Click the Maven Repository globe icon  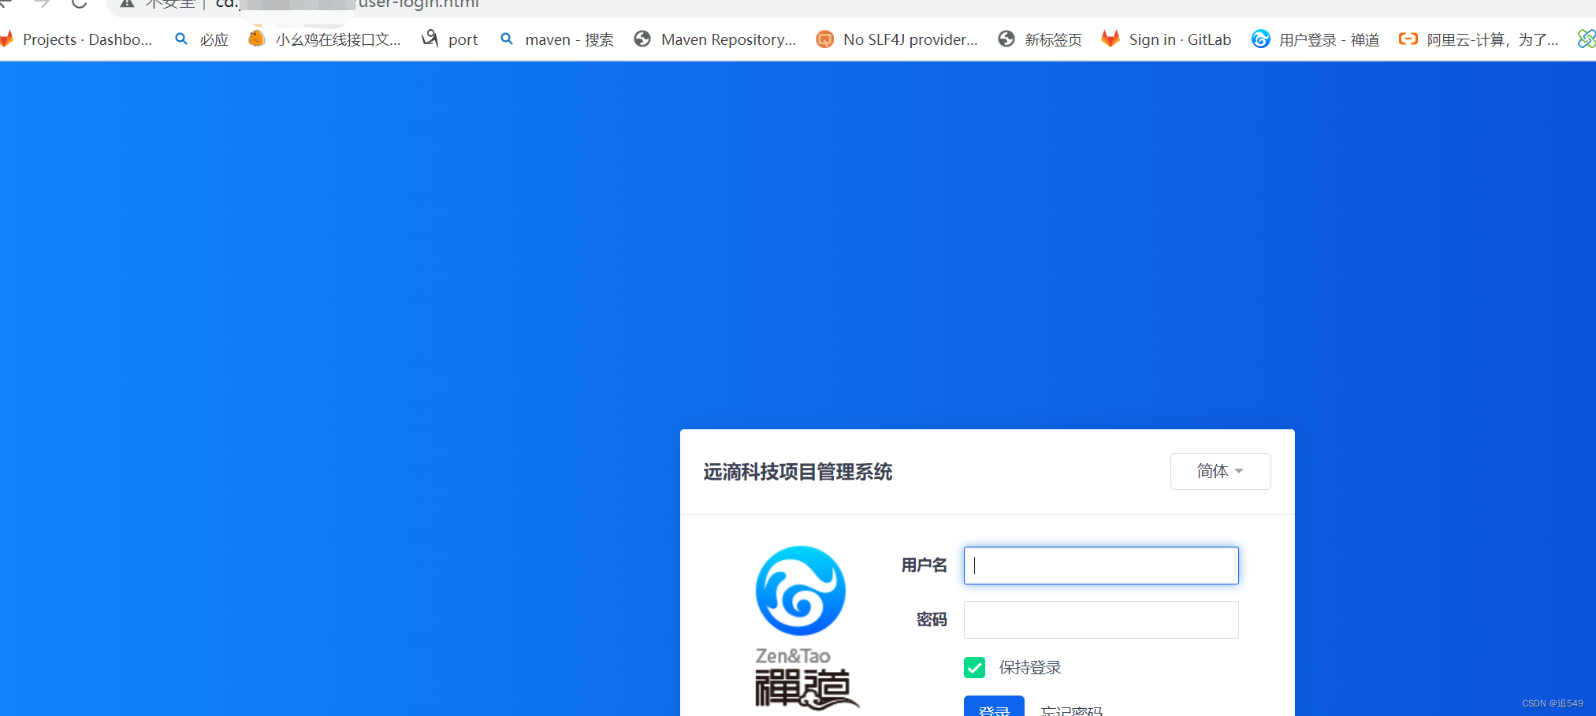(642, 39)
